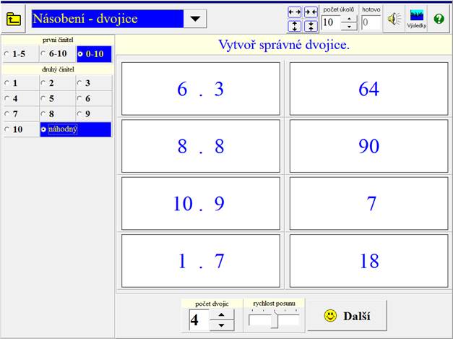Click the počet dvojic field showing 4
Image resolution: width=453 pixels, height=339 pixels.
click(x=199, y=320)
